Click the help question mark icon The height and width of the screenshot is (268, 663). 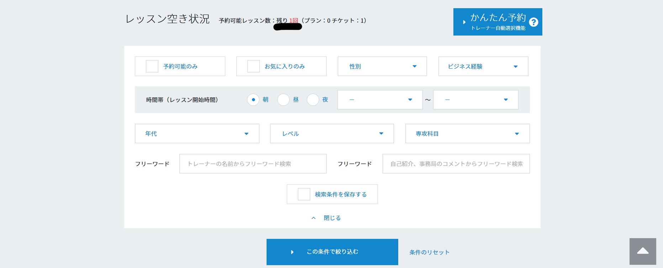point(533,22)
